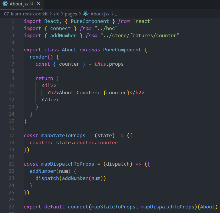Click line number 17 in the gutter

[x=11, y=135]
